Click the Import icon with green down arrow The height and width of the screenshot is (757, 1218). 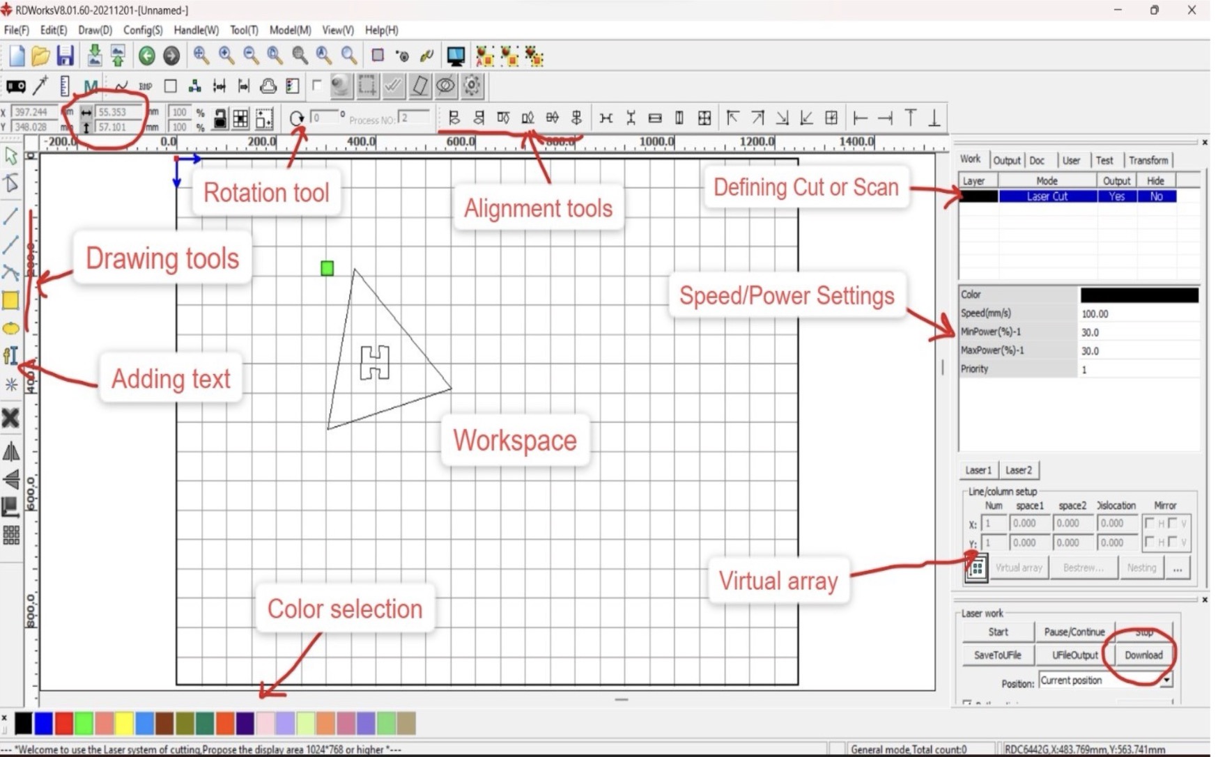95,56
